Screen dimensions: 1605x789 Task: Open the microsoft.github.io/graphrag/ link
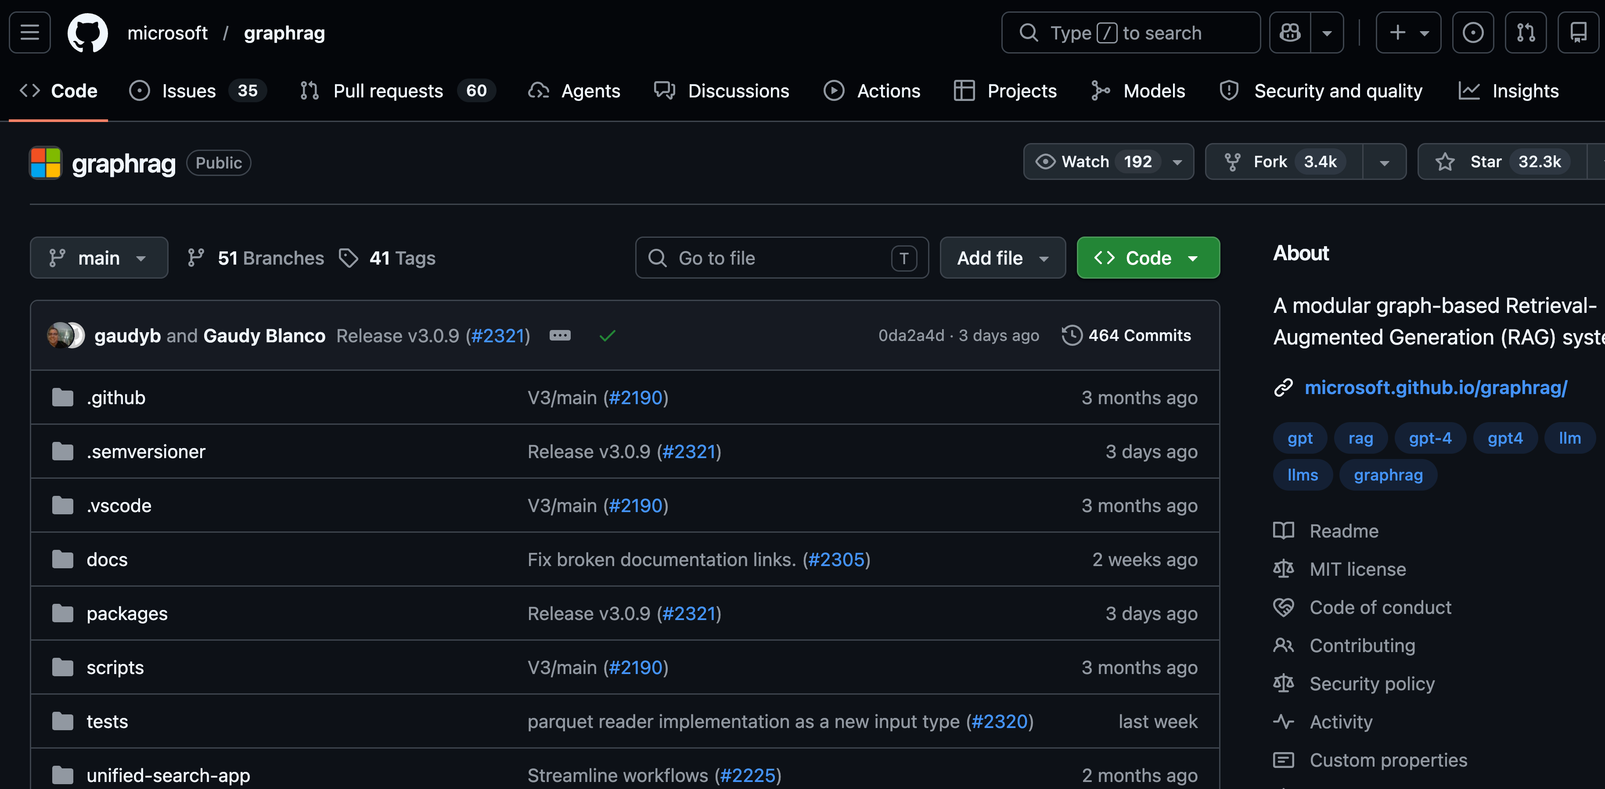tap(1436, 387)
